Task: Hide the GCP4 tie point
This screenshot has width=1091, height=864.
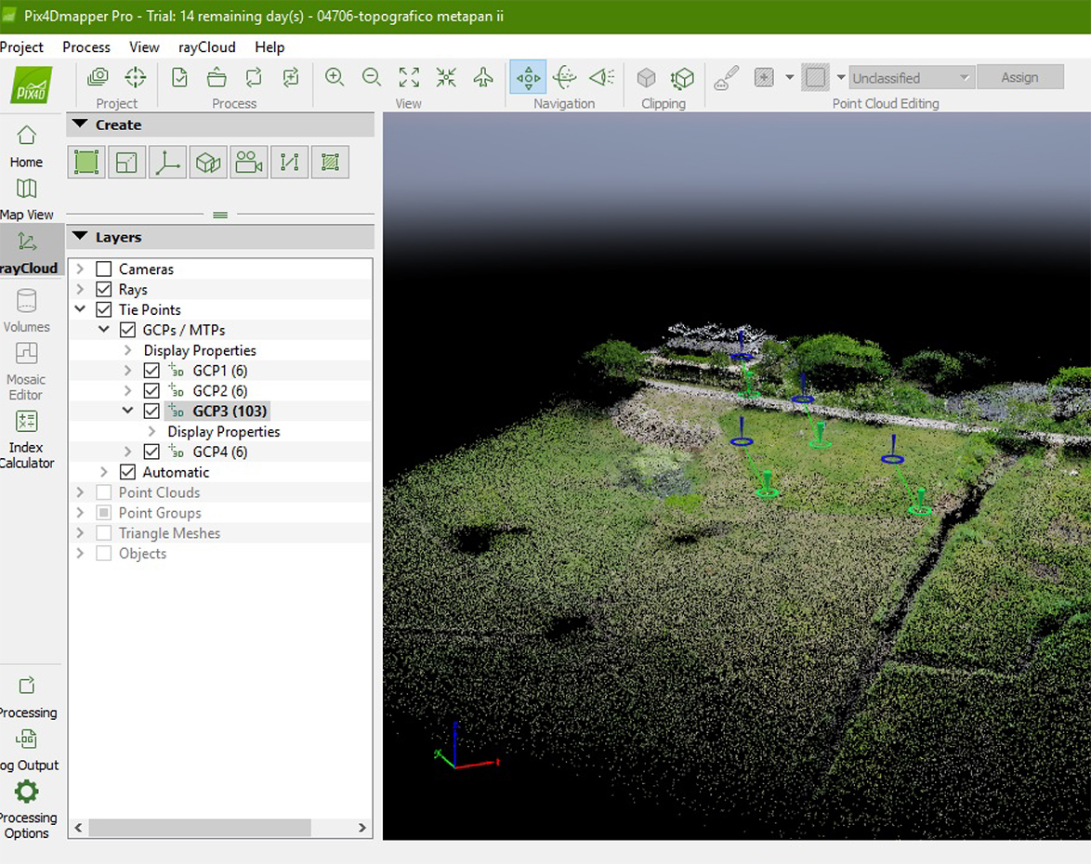Action: tap(151, 452)
